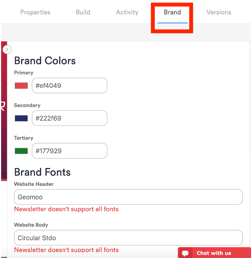The width and height of the screenshot is (251, 258).
Task: Go to the Versions tab
Action: (x=218, y=12)
